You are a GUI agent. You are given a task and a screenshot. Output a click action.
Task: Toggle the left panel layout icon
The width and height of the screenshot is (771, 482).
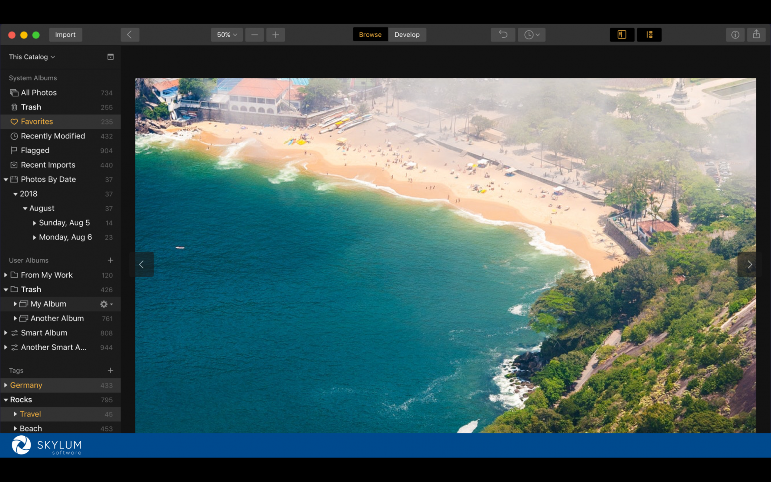(x=621, y=34)
